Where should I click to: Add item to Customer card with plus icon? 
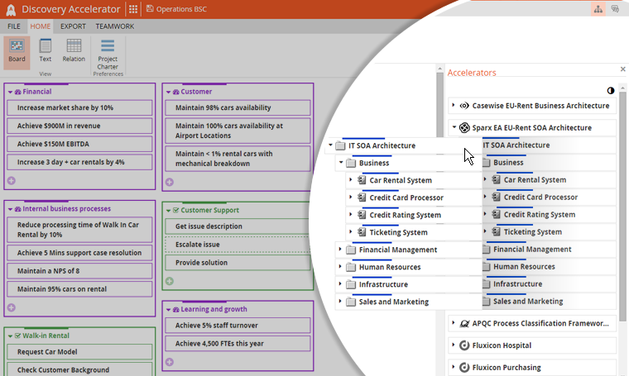(x=170, y=182)
